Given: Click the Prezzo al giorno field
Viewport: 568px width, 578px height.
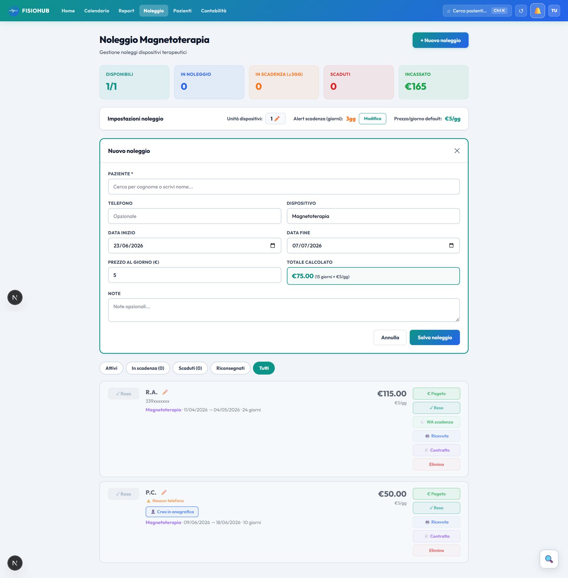Looking at the screenshot, I should [x=195, y=275].
